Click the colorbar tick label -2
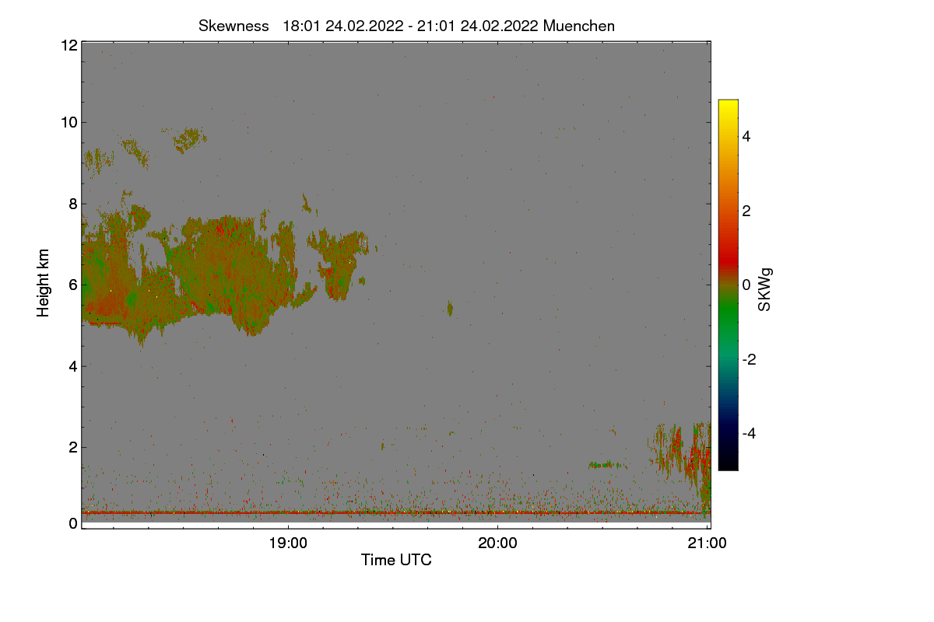 (749, 359)
